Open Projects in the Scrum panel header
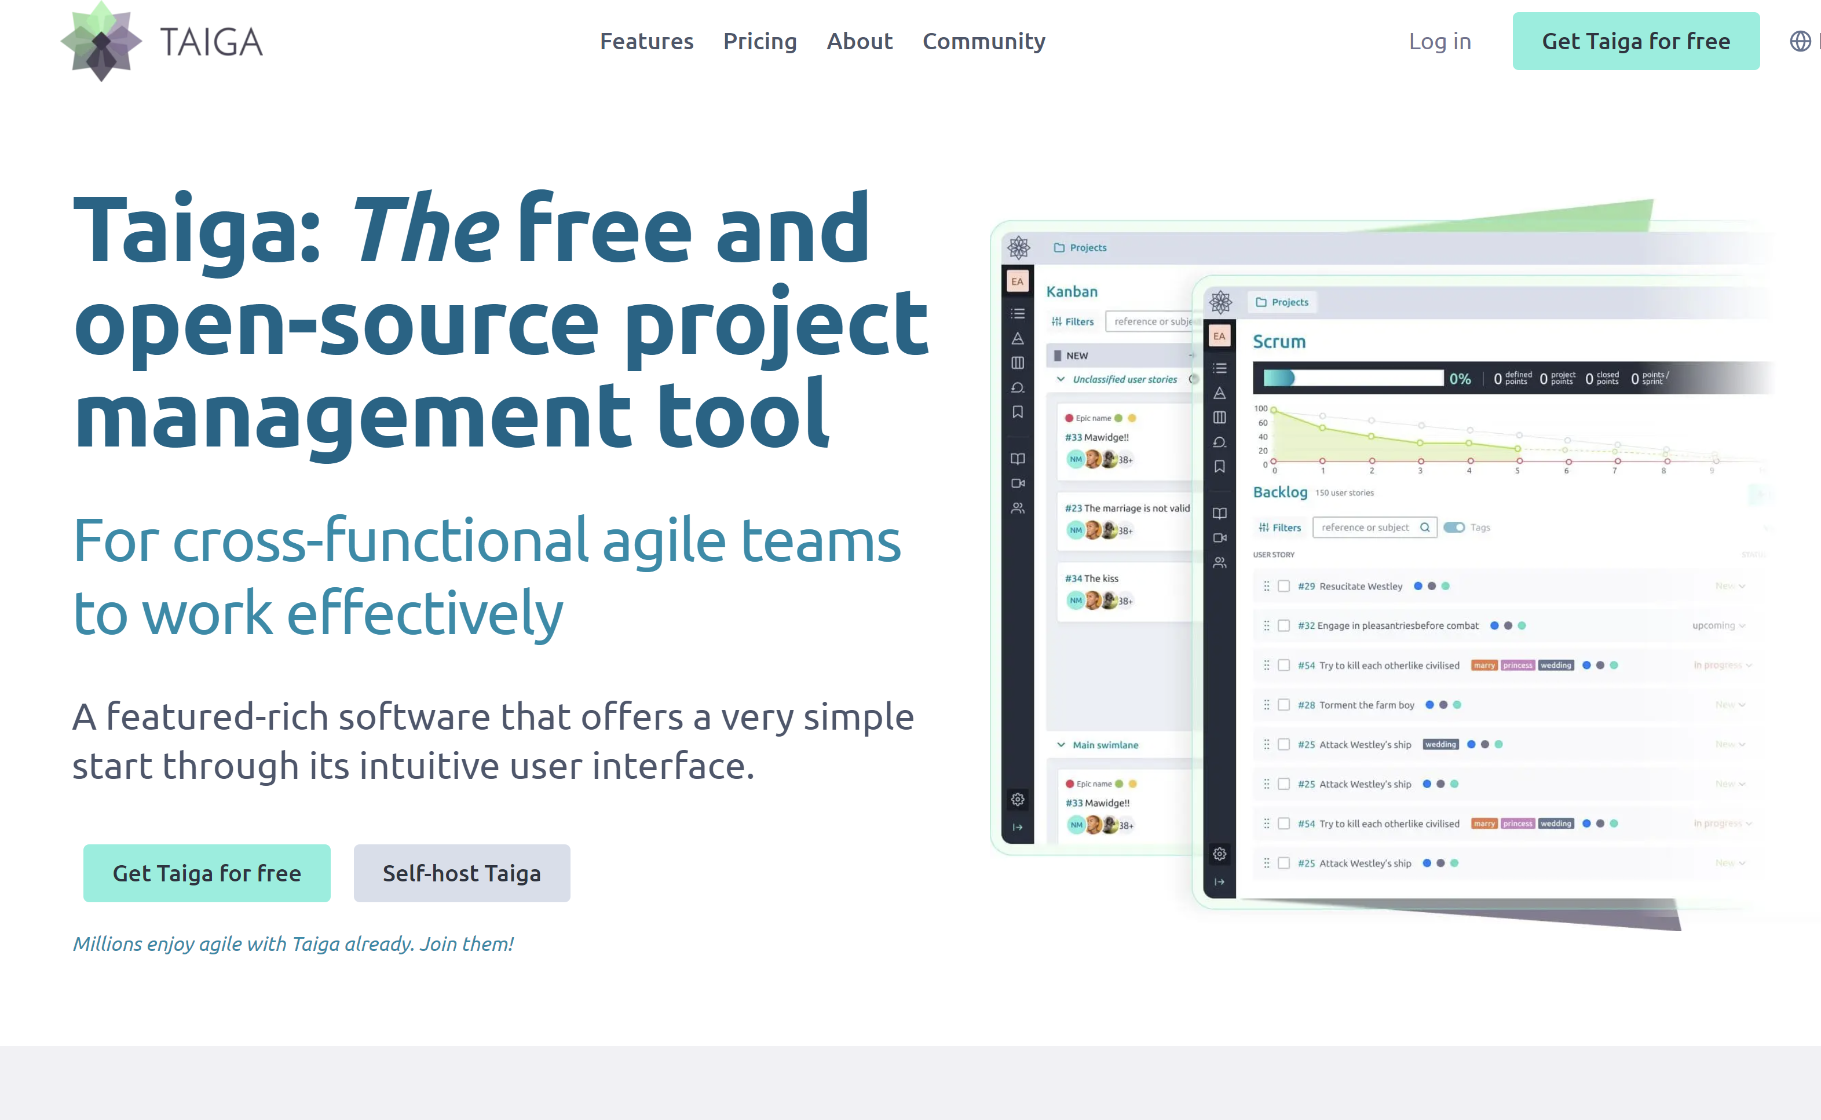This screenshot has width=1821, height=1120. click(x=1282, y=302)
